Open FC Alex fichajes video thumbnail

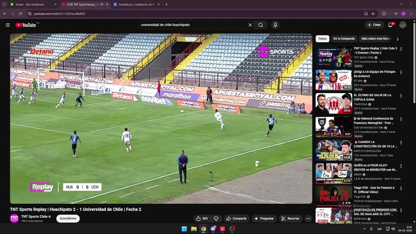(x=334, y=80)
